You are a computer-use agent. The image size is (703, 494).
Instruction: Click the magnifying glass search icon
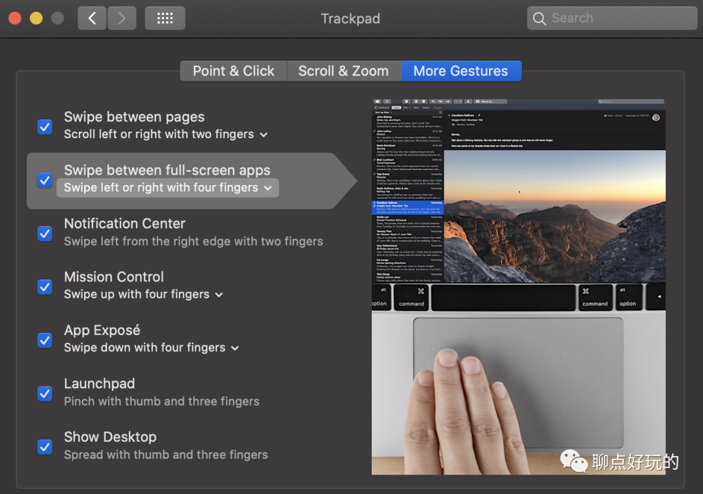pos(540,18)
